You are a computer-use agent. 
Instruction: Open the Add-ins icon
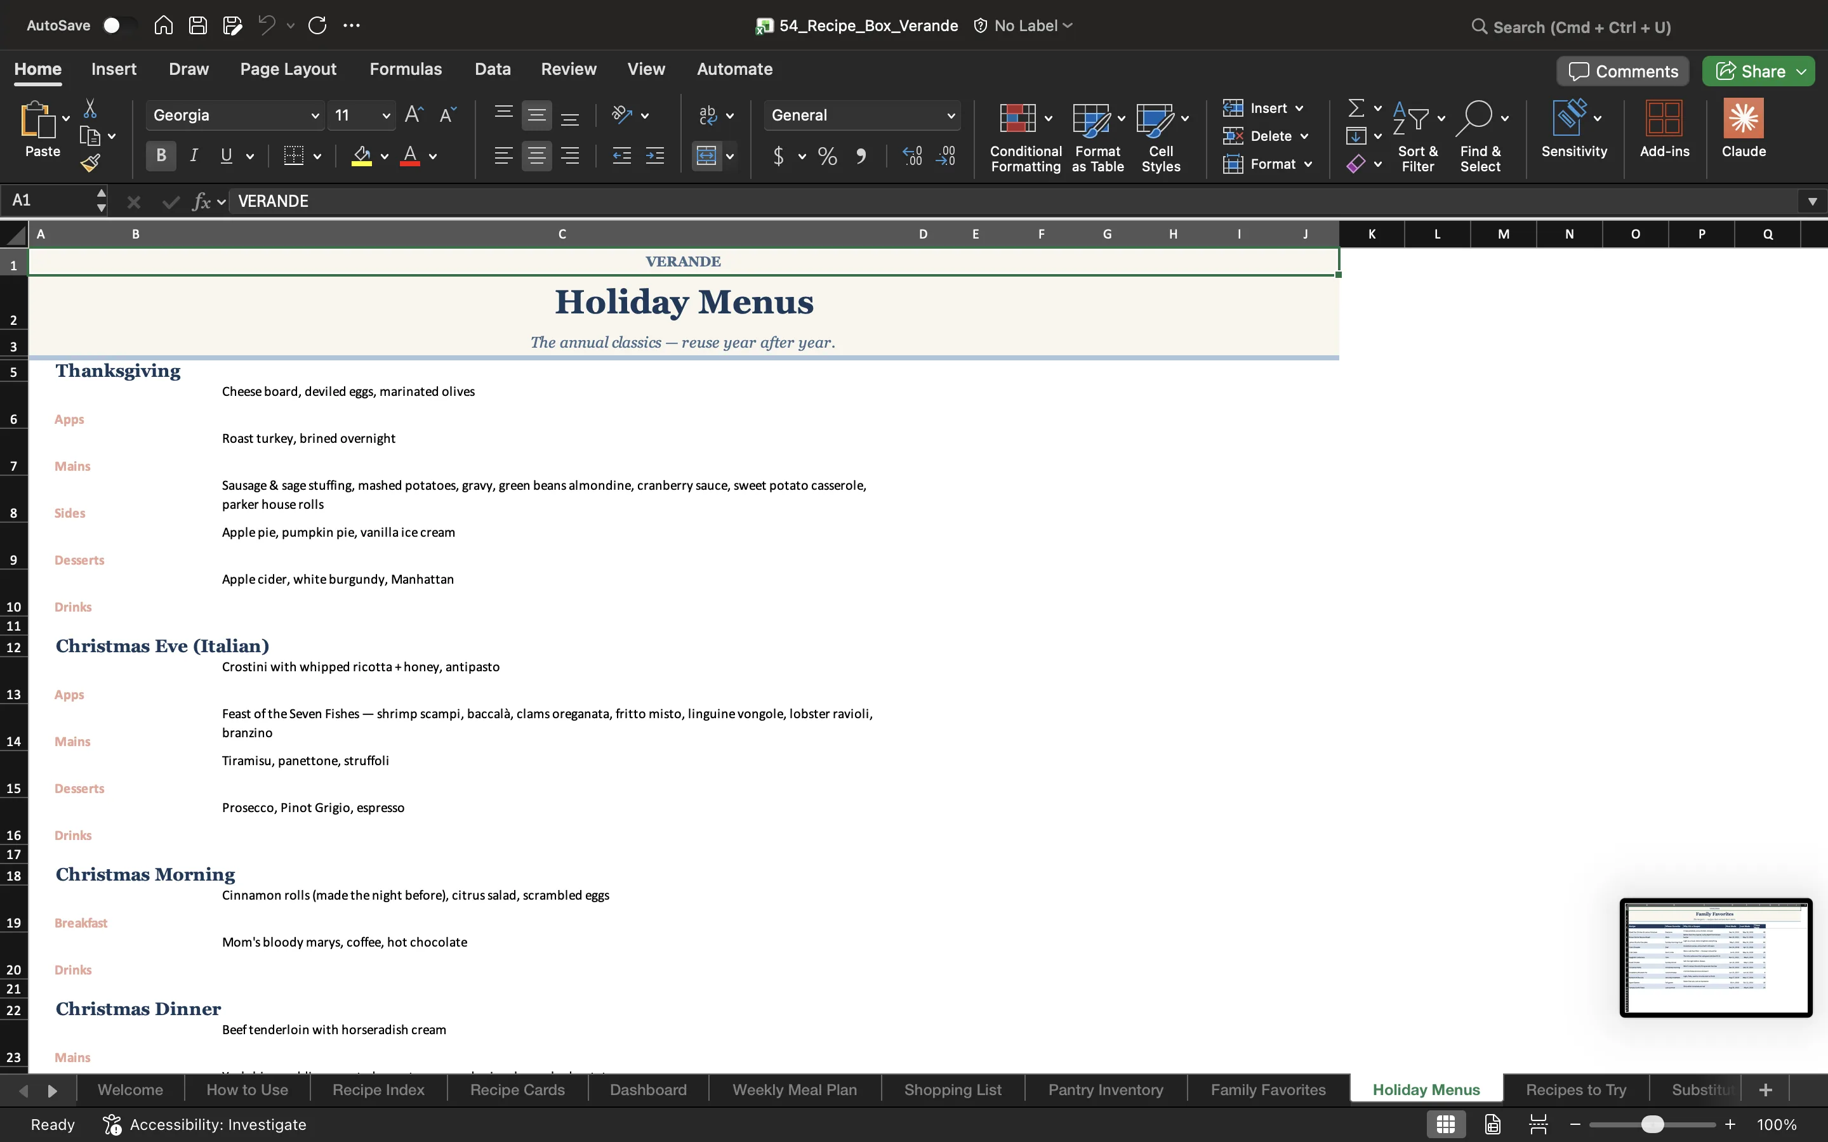click(x=1664, y=128)
